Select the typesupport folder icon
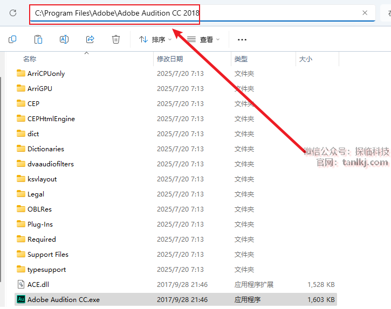This screenshot has height=309, width=391. click(x=21, y=269)
